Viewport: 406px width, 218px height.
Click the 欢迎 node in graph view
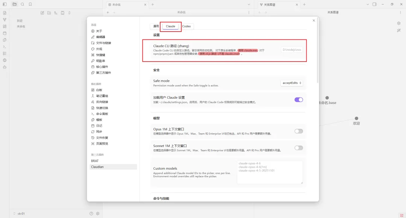tap(356, 118)
